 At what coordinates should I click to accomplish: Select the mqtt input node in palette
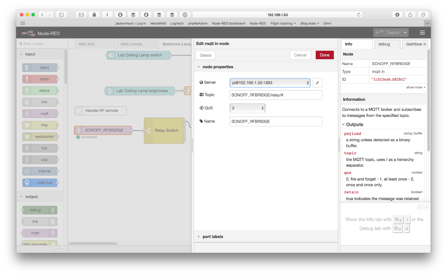[x=40, y=114]
